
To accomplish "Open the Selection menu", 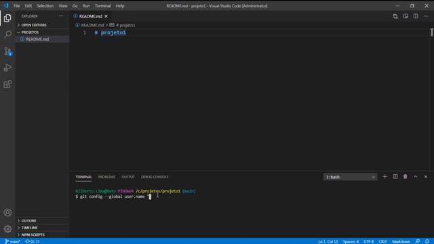I will [x=45, y=6].
